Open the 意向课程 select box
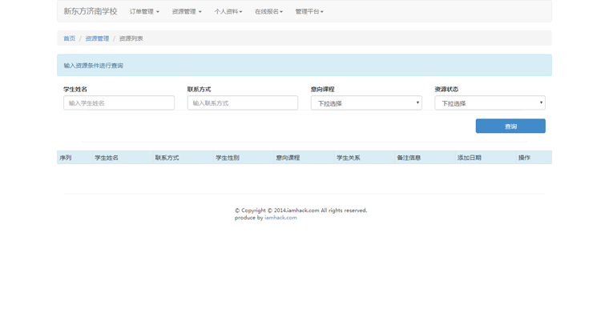The width and height of the screenshot is (609, 309). pos(366,103)
